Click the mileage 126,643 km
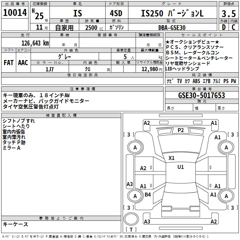 (35, 43)
